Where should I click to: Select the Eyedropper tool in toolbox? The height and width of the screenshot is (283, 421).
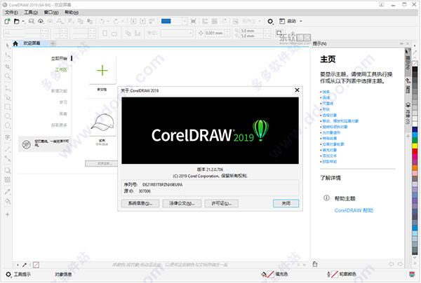click(8, 192)
